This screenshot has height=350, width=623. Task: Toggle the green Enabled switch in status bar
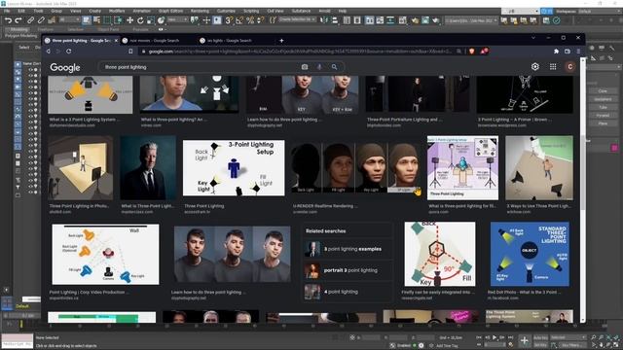(x=414, y=345)
